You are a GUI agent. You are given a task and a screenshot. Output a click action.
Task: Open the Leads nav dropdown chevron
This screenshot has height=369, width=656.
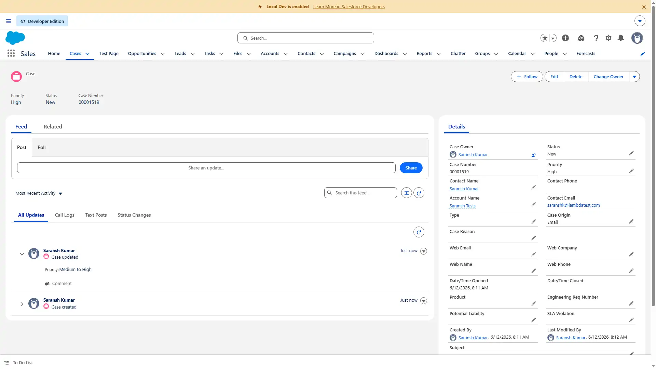point(193,54)
